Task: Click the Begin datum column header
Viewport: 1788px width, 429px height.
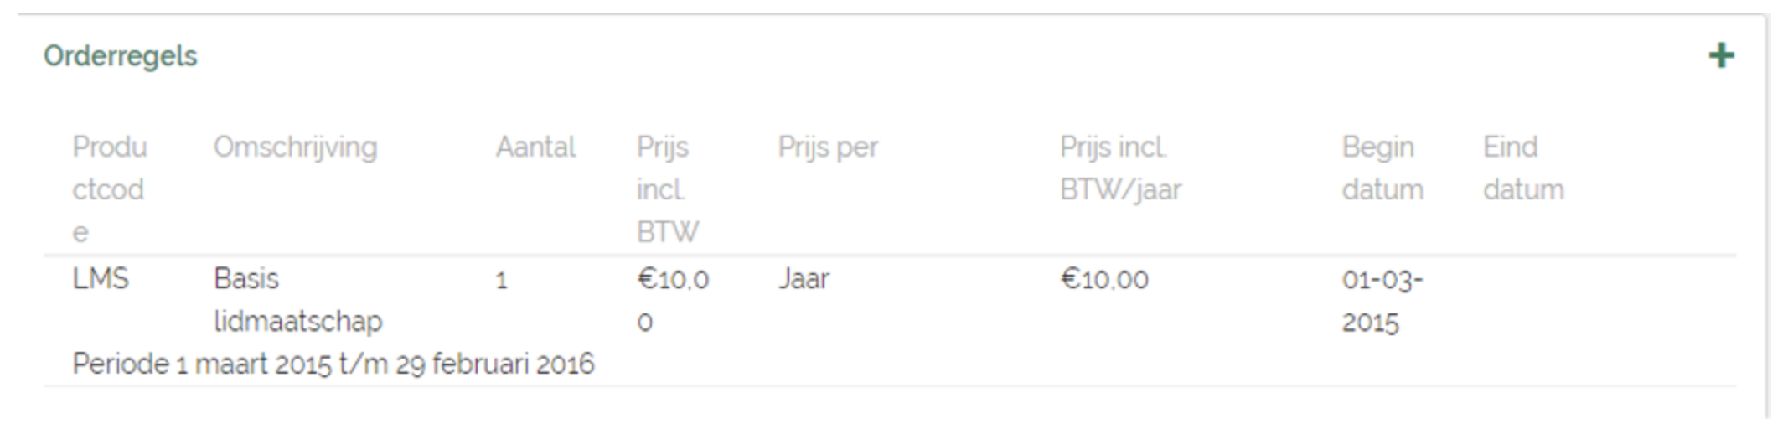Action: point(1382,168)
